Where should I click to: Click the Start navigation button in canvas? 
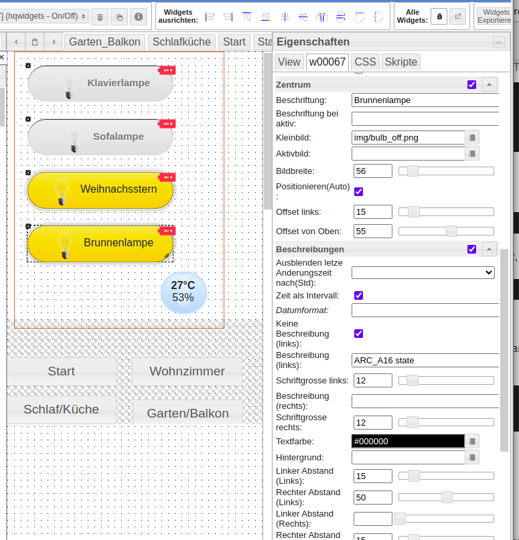click(62, 371)
